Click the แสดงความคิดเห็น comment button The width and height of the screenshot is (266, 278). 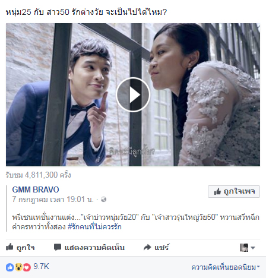pyautogui.click(x=89, y=247)
